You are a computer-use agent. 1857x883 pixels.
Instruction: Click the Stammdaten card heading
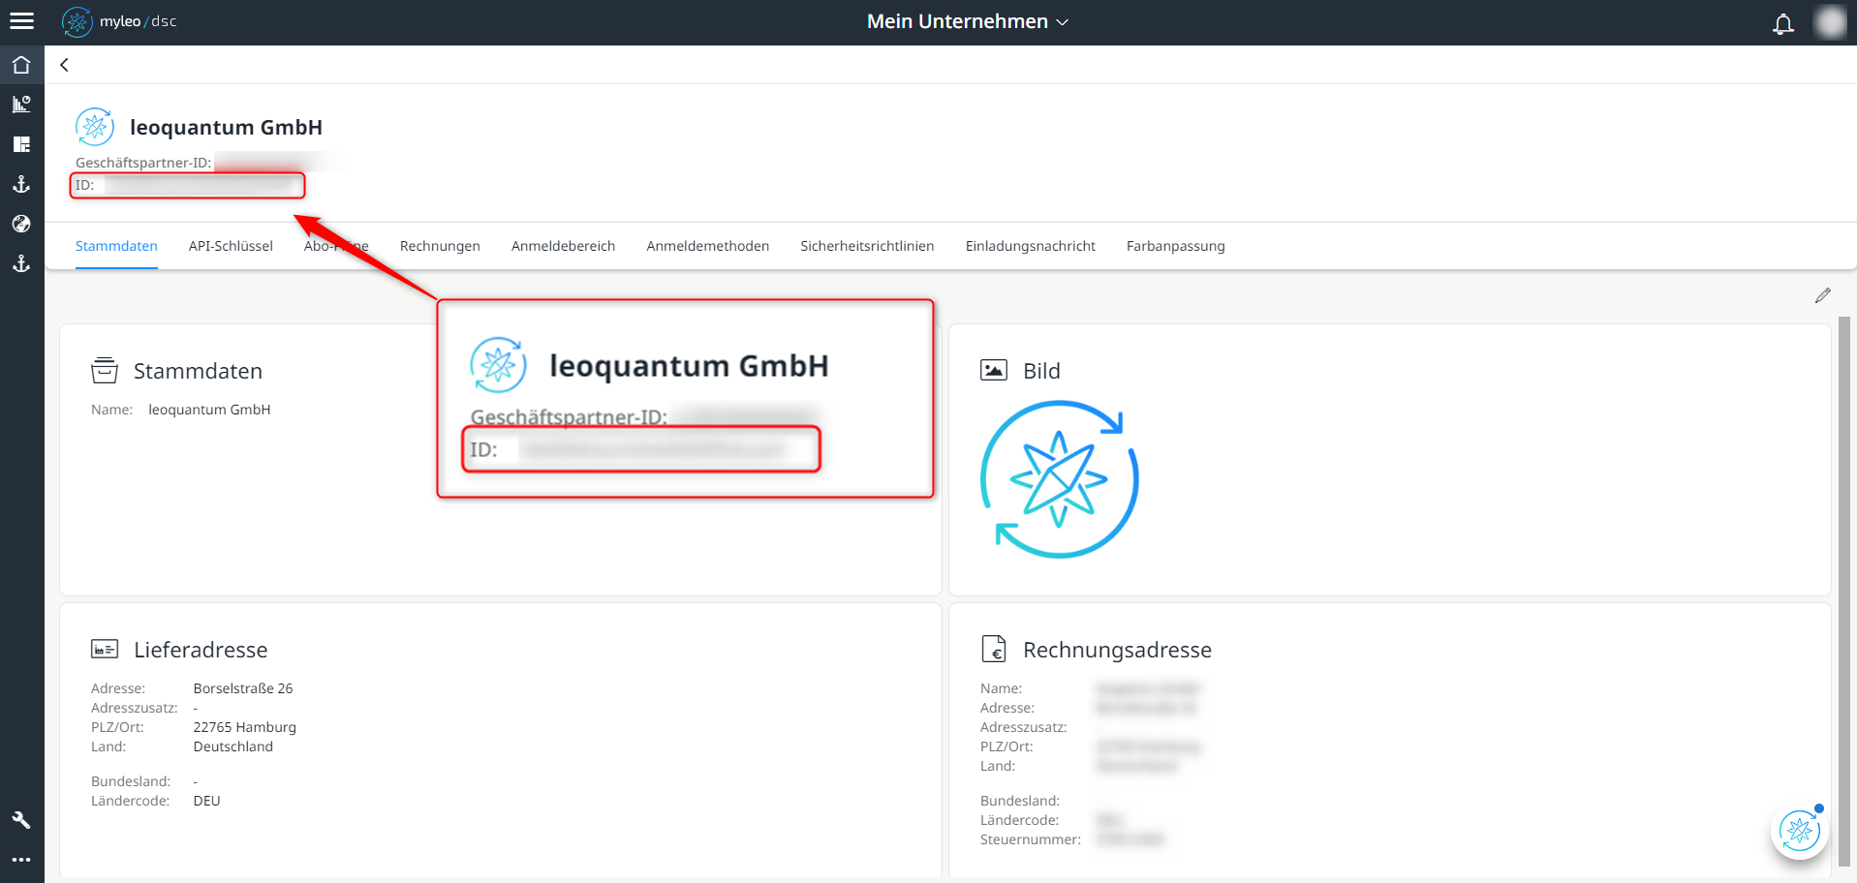198,371
